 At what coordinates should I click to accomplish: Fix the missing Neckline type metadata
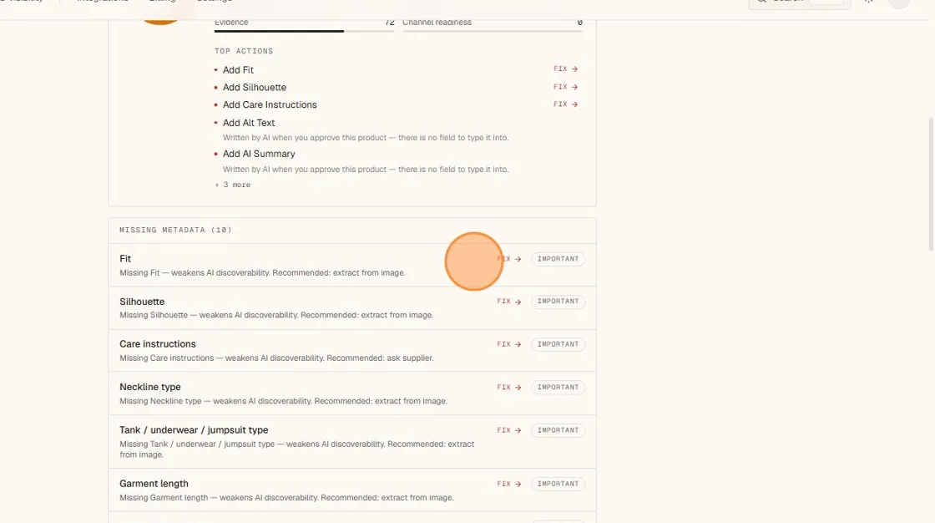[508, 388]
